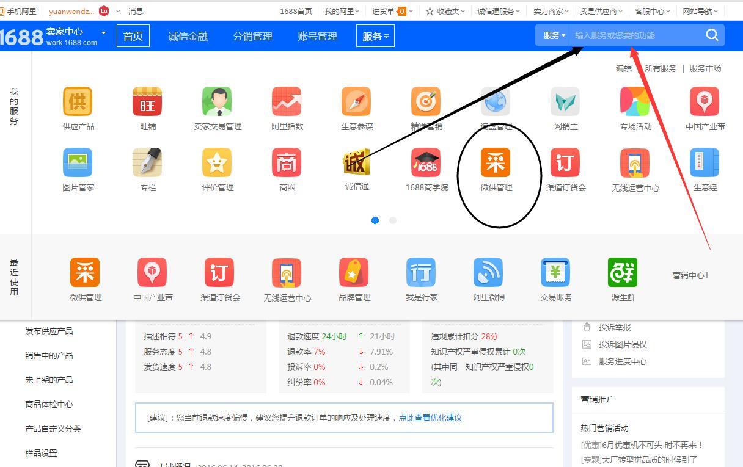Open 商品体检中心 sidebar item
The width and height of the screenshot is (743, 467).
point(49,404)
